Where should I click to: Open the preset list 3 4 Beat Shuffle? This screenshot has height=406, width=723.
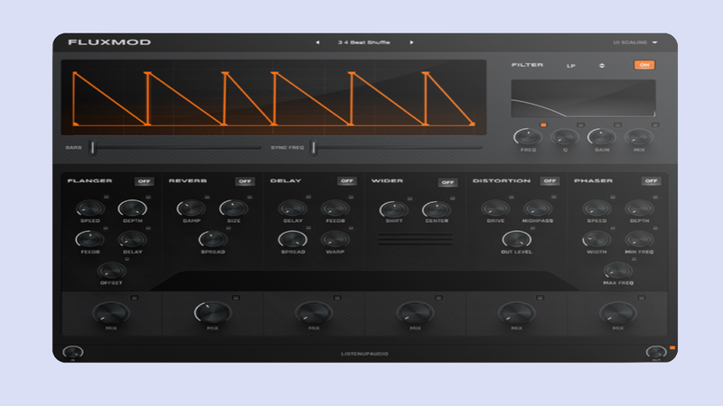(363, 42)
